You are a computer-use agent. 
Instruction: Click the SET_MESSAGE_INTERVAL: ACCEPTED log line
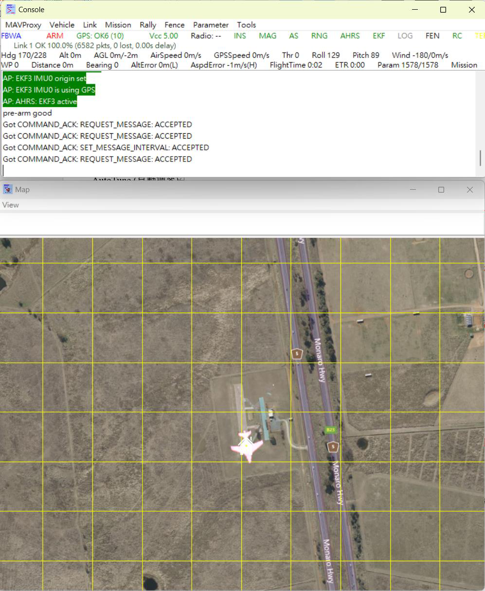[106, 147]
